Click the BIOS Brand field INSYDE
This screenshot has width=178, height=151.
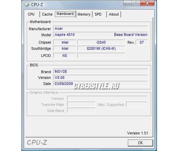pos(100,71)
